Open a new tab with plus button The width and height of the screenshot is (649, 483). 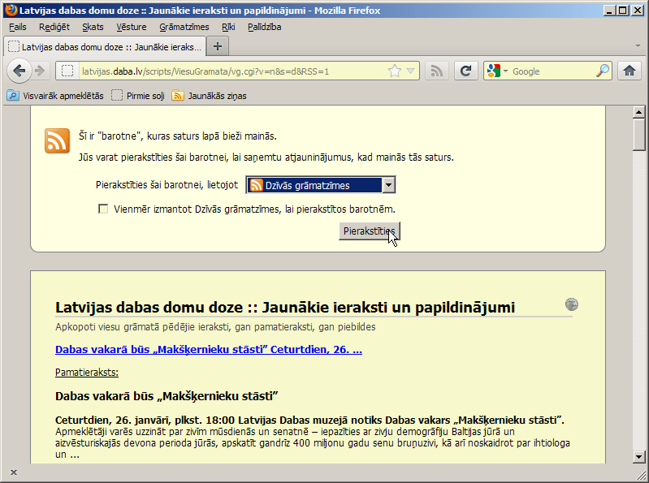click(218, 46)
